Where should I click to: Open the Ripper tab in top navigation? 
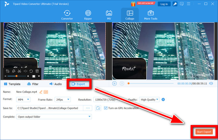pyautogui.click(x=88, y=15)
